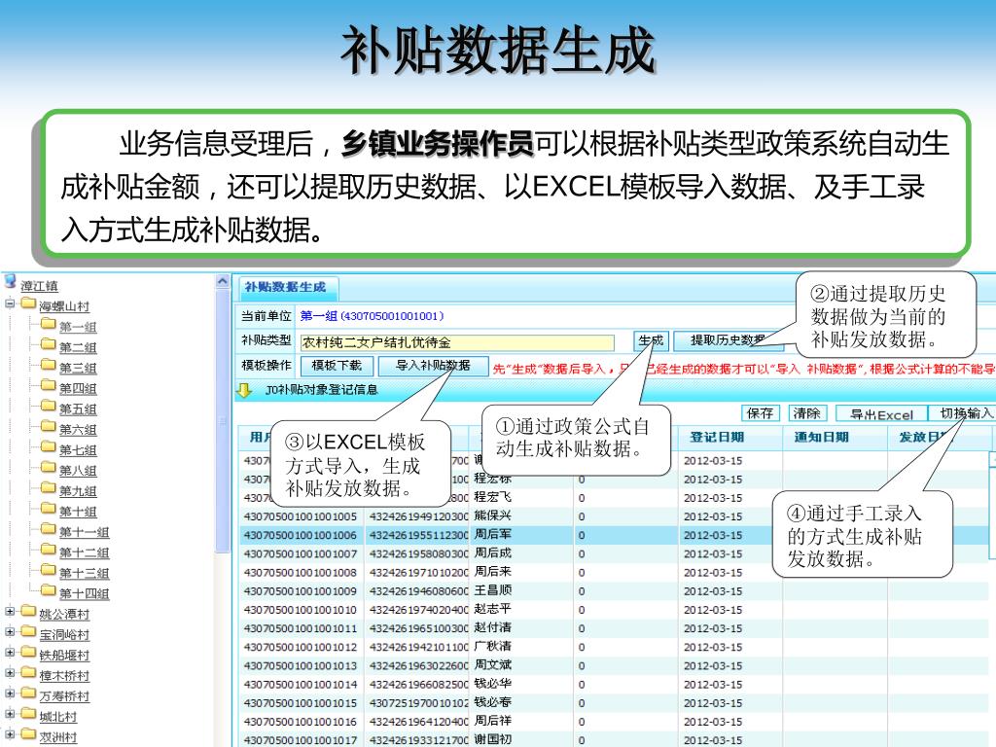The width and height of the screenshot is (996, 747).
Task: Click the folder icon beside 第八组
Action: point(49,468)
